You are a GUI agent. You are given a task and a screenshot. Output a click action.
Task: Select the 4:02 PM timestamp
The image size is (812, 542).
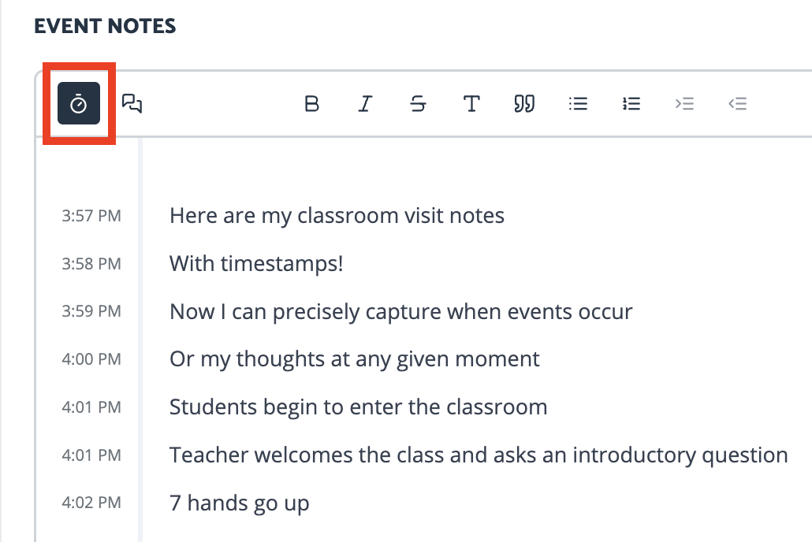[91, 503]
